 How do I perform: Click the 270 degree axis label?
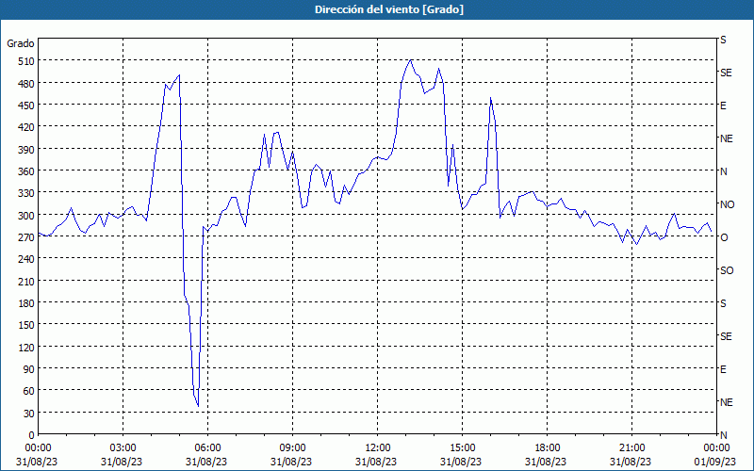click(x=26, y=237)
